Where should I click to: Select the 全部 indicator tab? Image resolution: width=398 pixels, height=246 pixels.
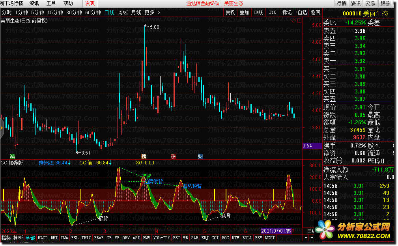30,238
